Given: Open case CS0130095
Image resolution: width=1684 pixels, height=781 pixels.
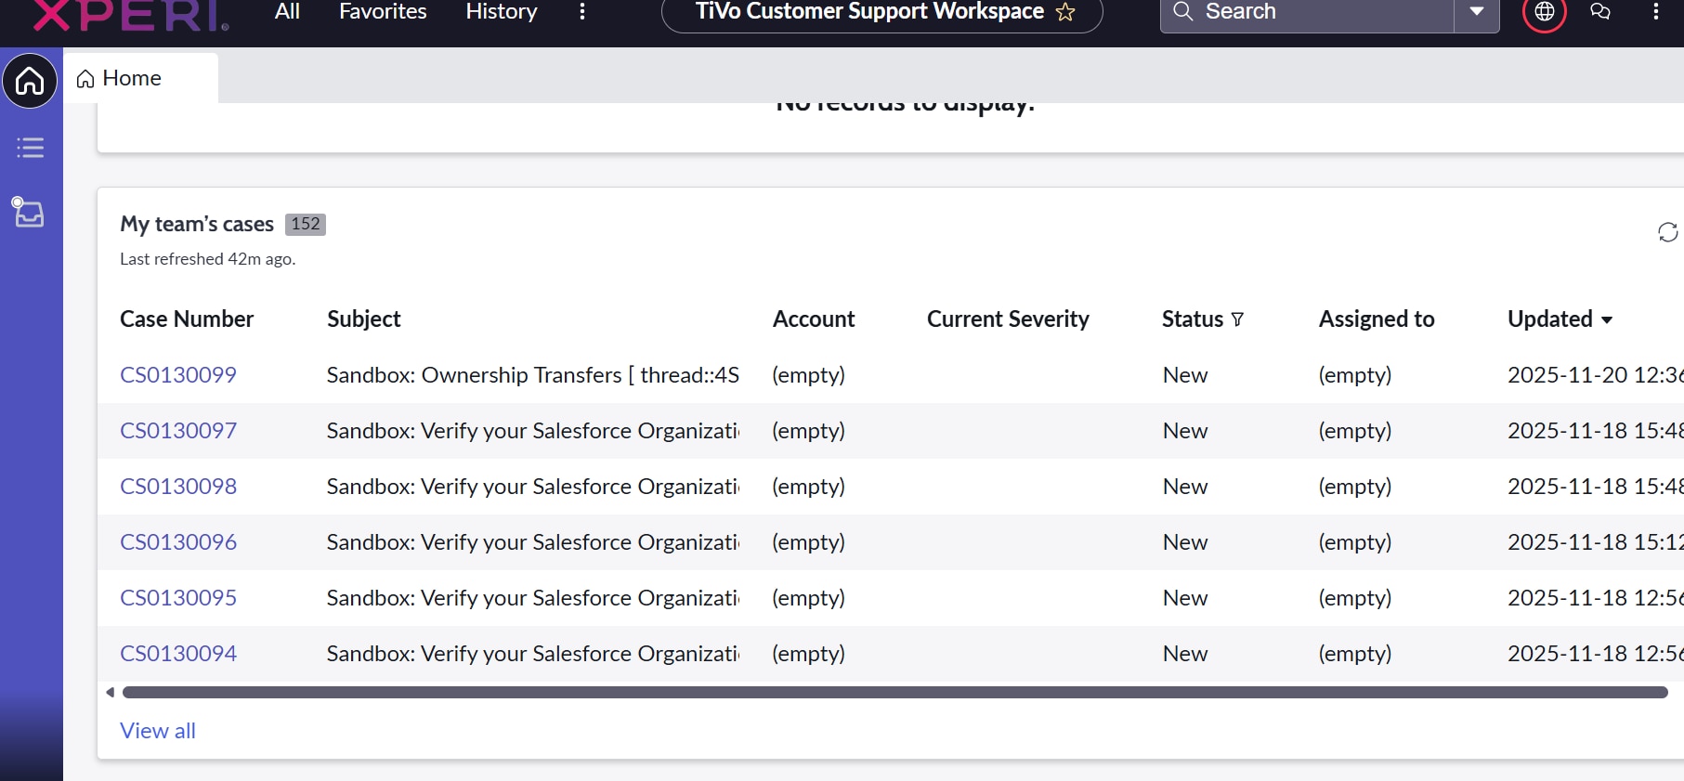Looking at the screenshot, I should (178, 598).
